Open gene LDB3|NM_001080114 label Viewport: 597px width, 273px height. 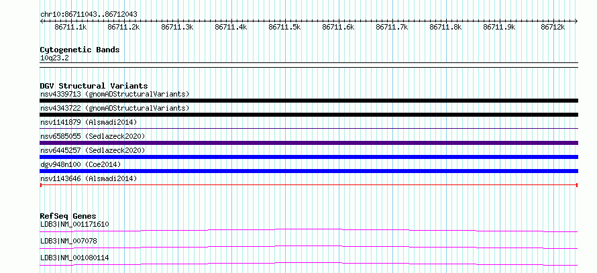pos(74,258)
